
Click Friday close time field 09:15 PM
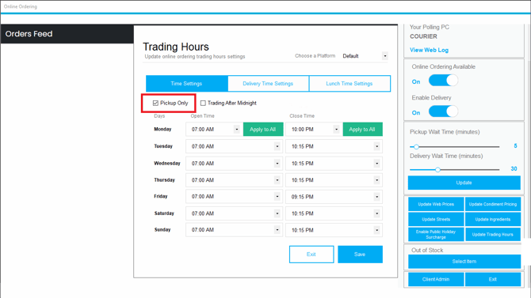(x=334, y=197)
